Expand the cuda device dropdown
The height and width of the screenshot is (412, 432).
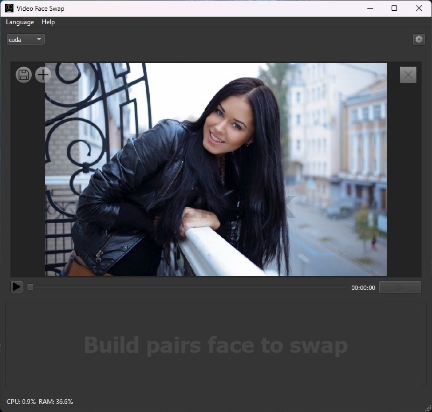pos(25,39)
